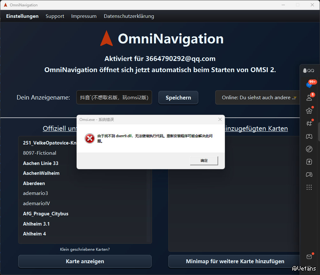Open the Klein geschriebene Karten? link
This screenshot has width=320, height=275.
coord(85,249)
